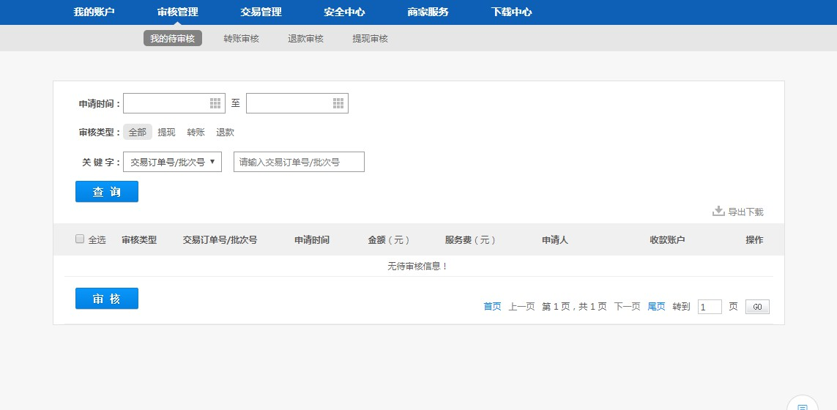Click the order number keyword input field

tap(299, 163)
